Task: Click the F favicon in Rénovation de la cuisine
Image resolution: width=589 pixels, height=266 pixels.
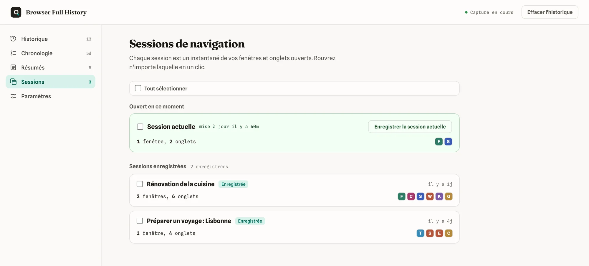Action: coord(402,196)
